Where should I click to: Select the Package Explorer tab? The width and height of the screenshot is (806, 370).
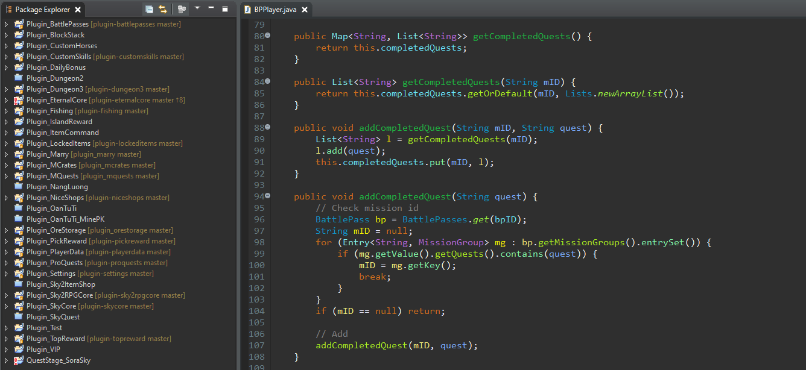click(42, 10)
